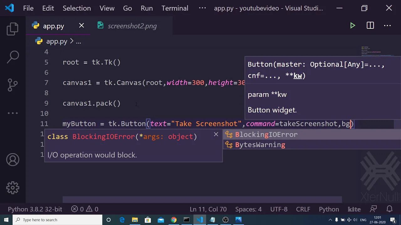Open the File menu

click(28, 8)
